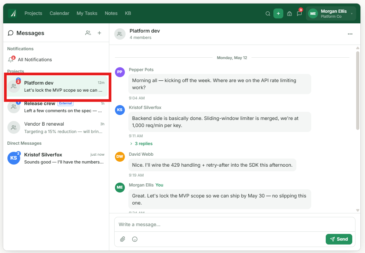
Task: Start a new message with plus icon
Action: tap(99, 33)
